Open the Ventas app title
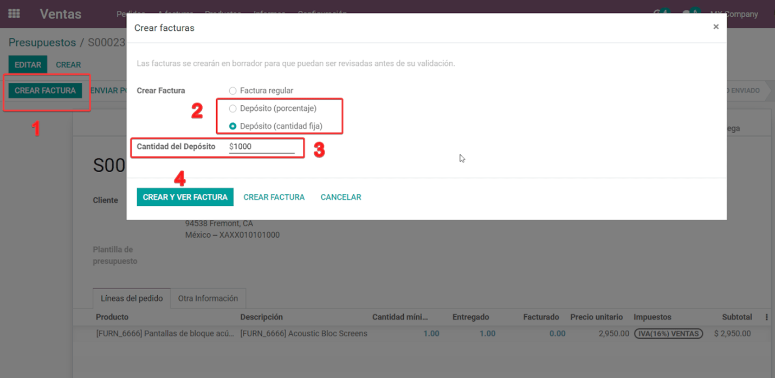This screenshot has height=378, width=775. (60, 14)
